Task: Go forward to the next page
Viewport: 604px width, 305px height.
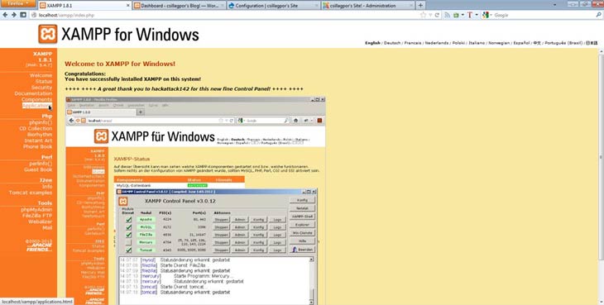Action: (14, 15)
